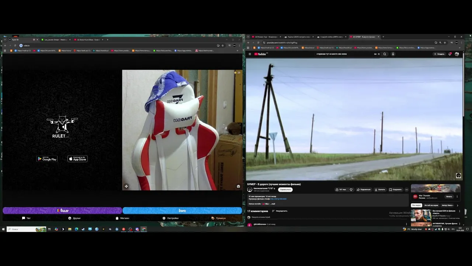Open Упорядочить comment sort dropdown
472x266 pixels.
(280, 211)
